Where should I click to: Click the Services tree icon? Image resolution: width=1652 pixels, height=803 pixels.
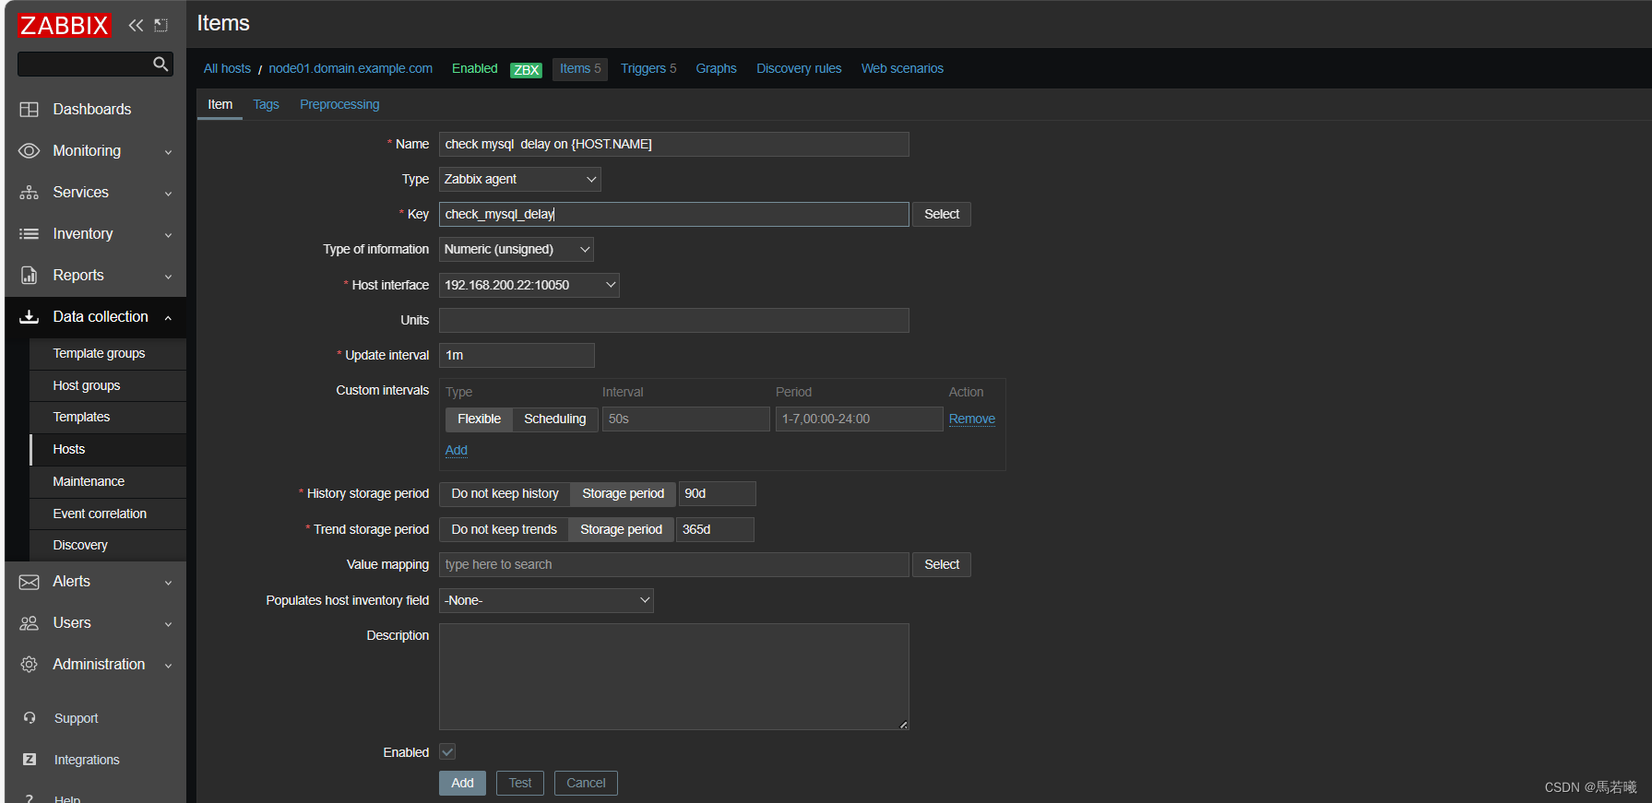point(30,192)
